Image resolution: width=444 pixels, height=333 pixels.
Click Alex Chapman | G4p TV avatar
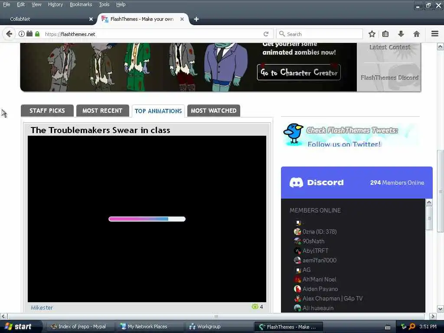pos(297,298)
